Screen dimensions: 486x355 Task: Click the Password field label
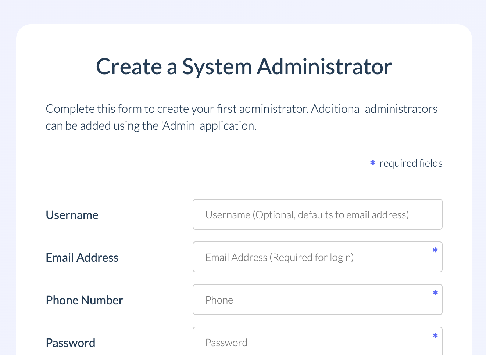[70, 343]
